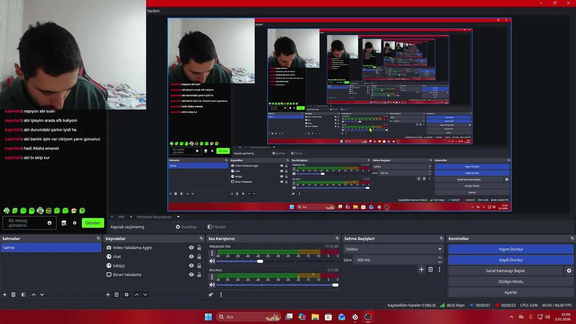Open source properties gear in Kaynaklar toolbar
The image size is (576, 324).
[126, 294]
